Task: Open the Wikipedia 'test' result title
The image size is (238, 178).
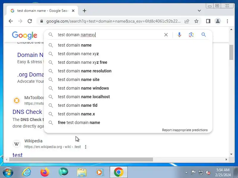Action: point(18,155)
